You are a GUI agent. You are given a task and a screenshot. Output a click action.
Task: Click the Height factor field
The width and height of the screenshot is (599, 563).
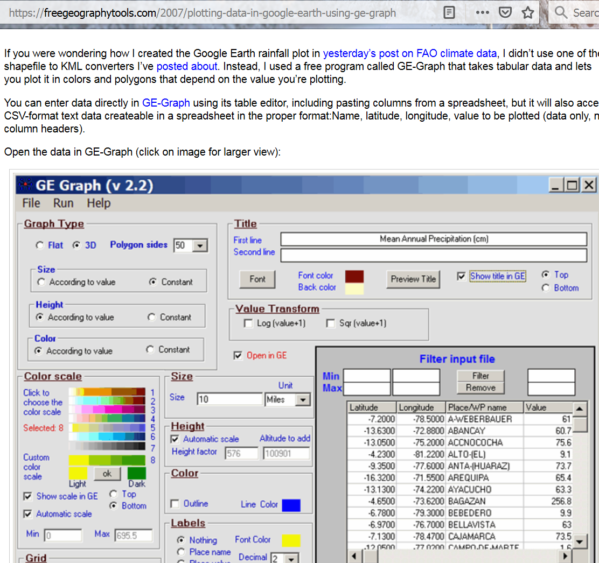241,453
